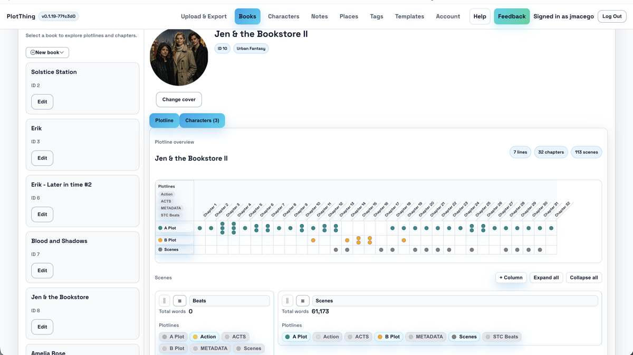Click the drag handle of Scenes column

click(x=287, y=301)
